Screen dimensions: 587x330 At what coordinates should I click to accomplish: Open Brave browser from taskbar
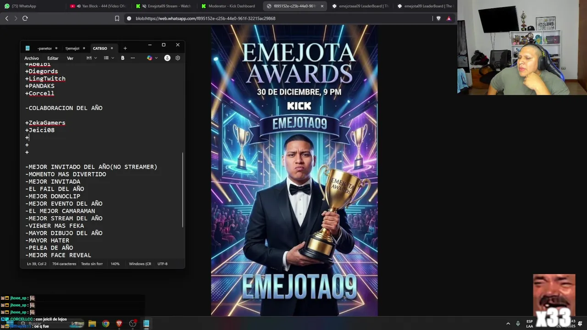pos(119,324)
